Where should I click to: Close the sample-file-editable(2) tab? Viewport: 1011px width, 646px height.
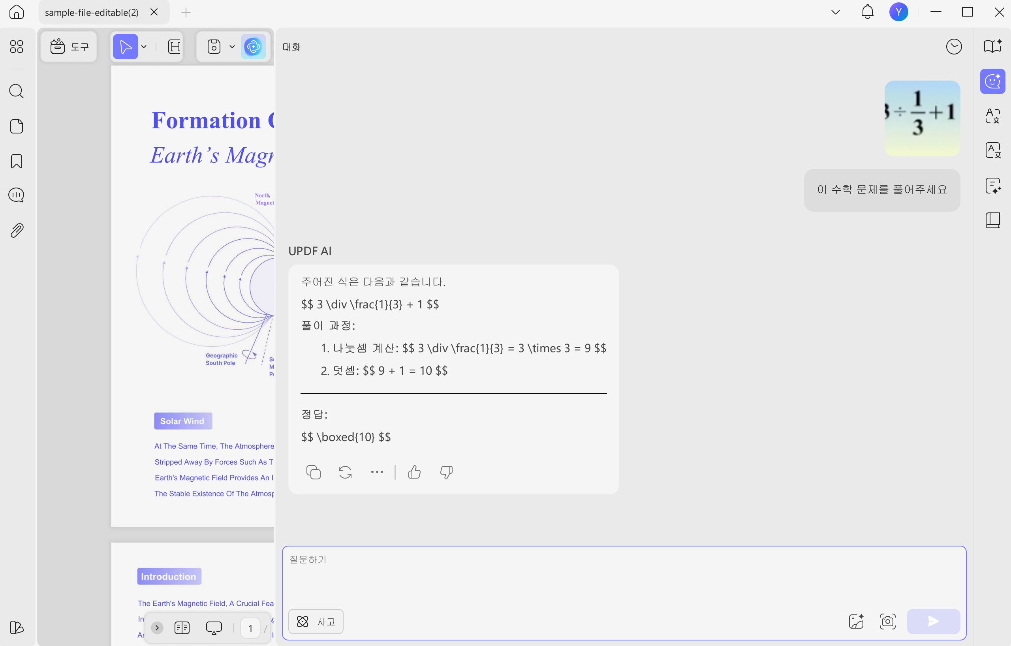154,12
